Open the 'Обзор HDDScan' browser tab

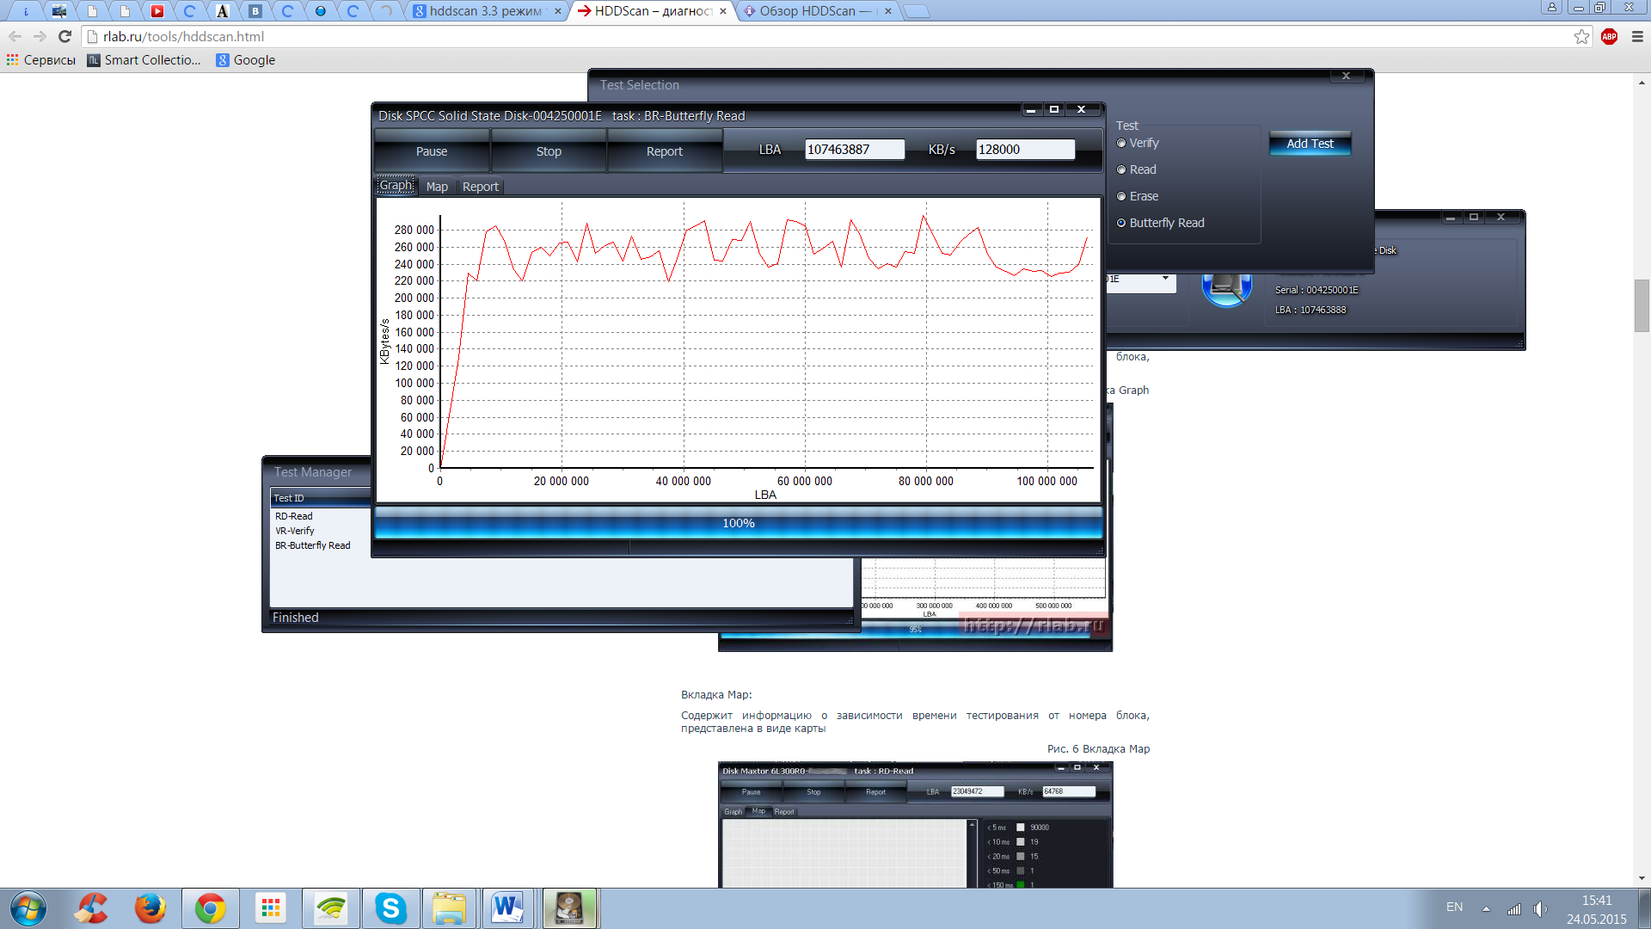coord(818,11)
